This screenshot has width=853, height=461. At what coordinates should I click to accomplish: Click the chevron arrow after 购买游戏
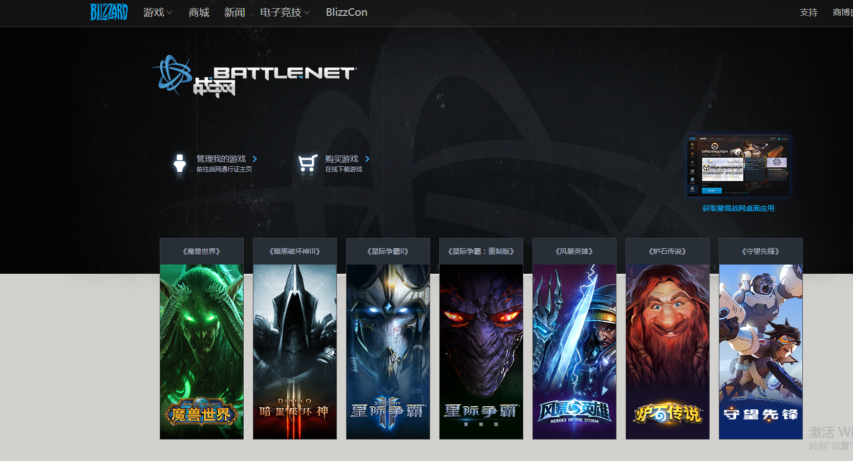[x=367, y=159]
